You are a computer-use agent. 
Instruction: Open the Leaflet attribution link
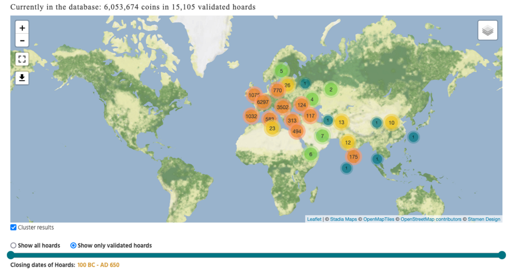[314, 219]
